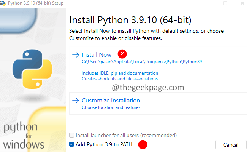
Task: Enable Install launcher for all users checkbox
Action: pyautogui.click(x=71, y=135)
